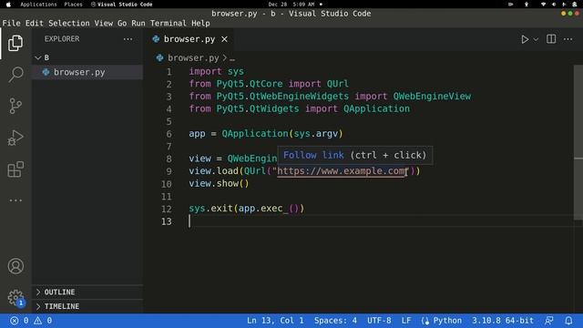Click the Dec 28 clock in top bar
The width and height of the screenshot is (583, 328).
click(291, 5)
